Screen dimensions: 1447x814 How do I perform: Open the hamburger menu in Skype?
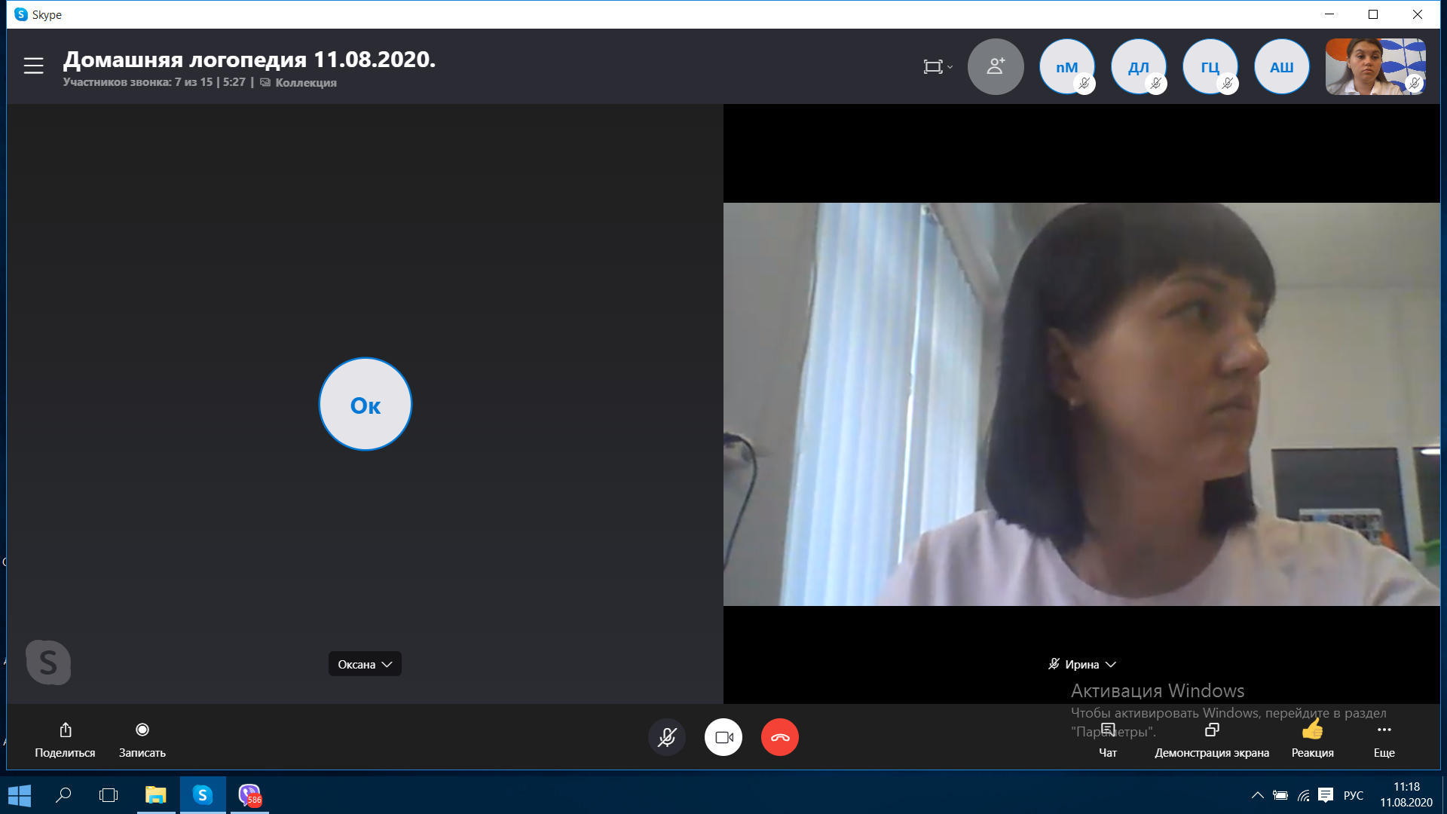pyautogui.click(x=33, y=66)
